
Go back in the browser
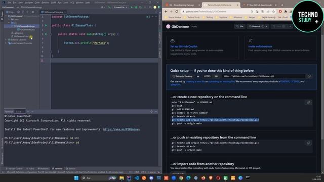click(x=166, y=12)
